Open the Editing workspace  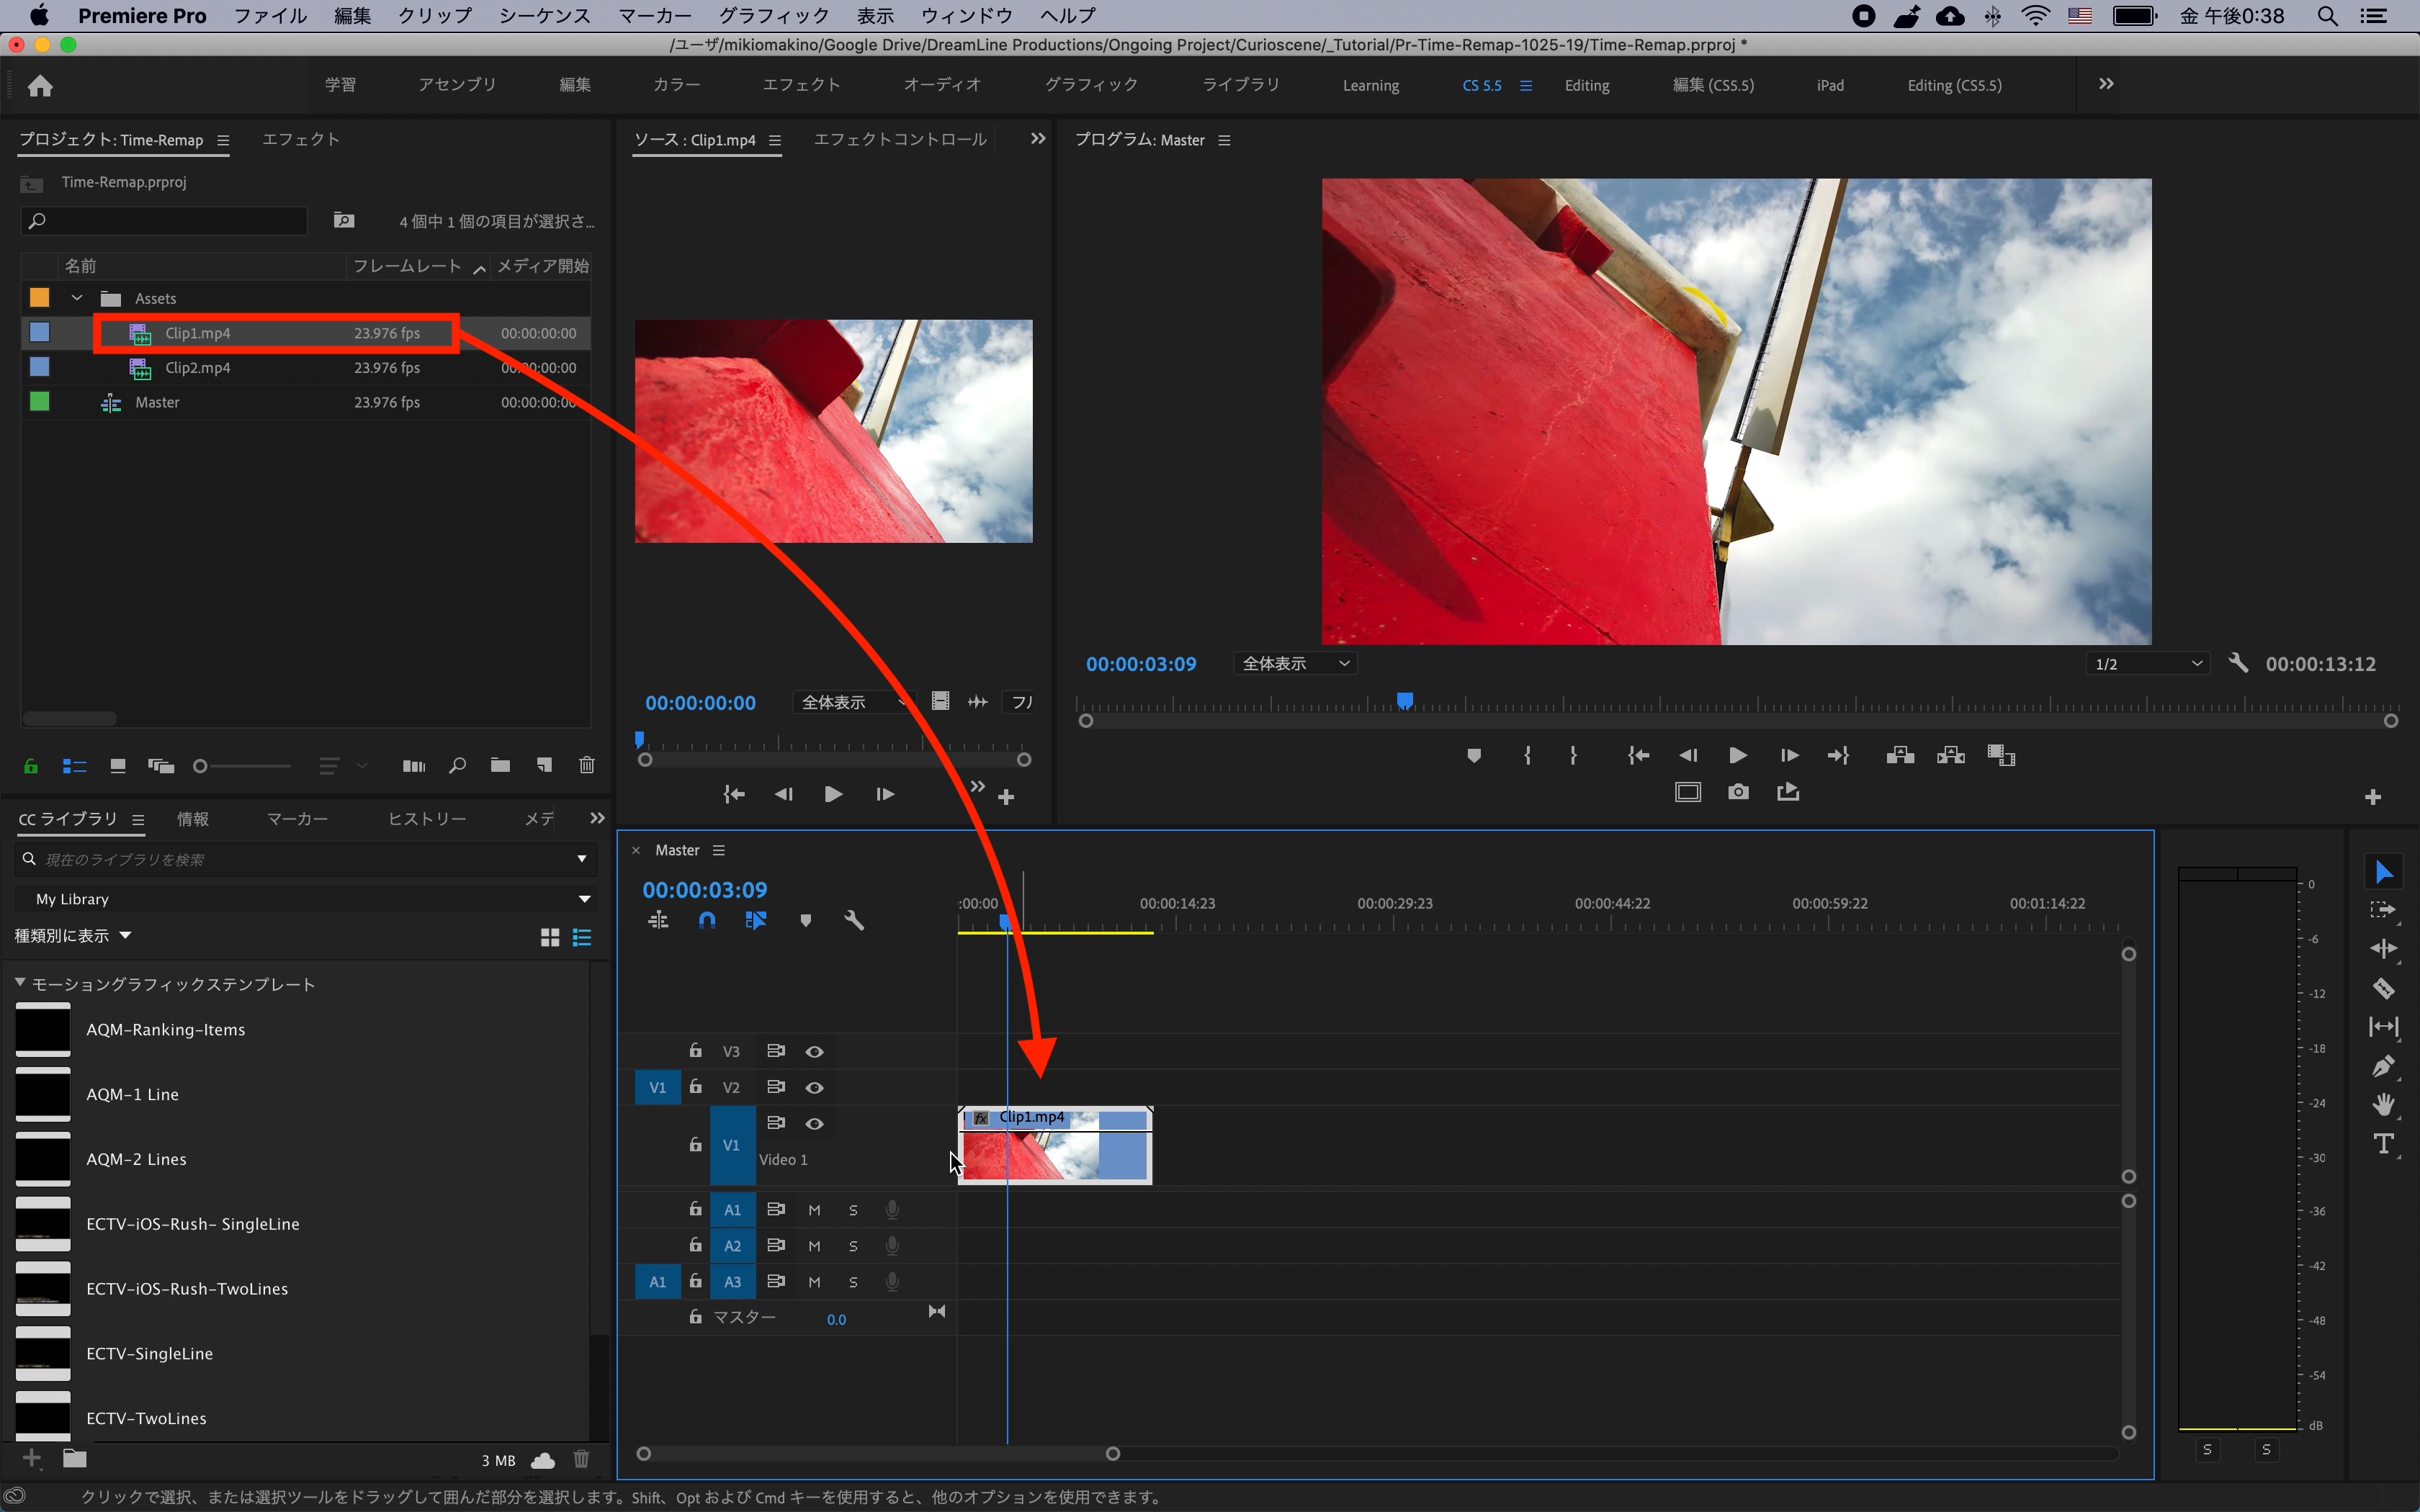click(x=1586, y=86)
